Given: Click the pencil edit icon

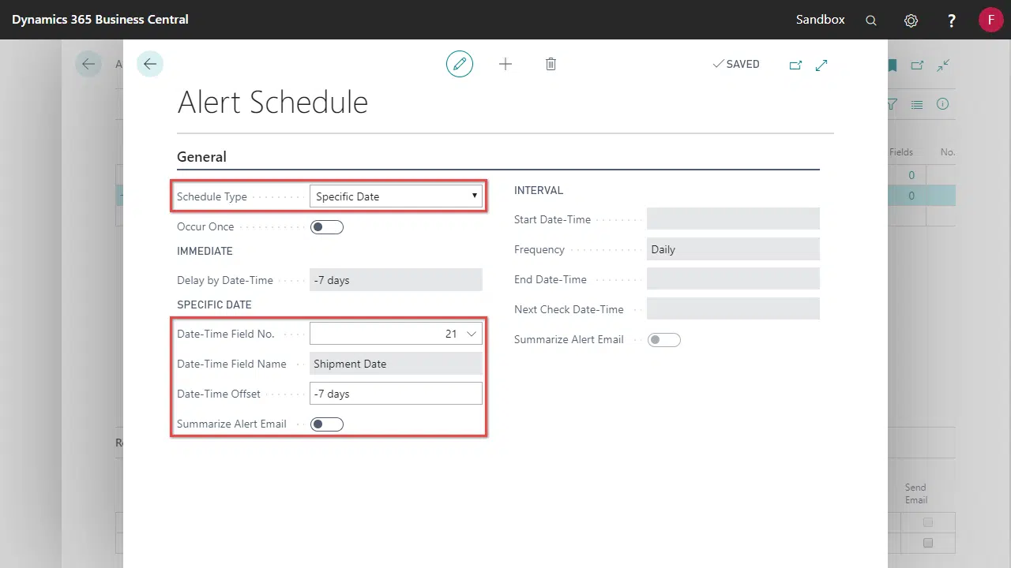Looking at the screenshot, I should (460, 64).
